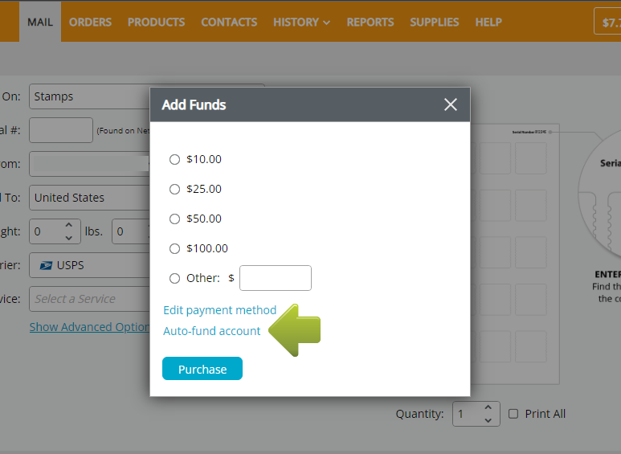Show Advanced Options link

(x=90, y=327)
